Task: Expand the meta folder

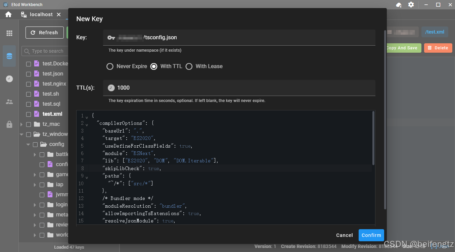Action: 35,215
